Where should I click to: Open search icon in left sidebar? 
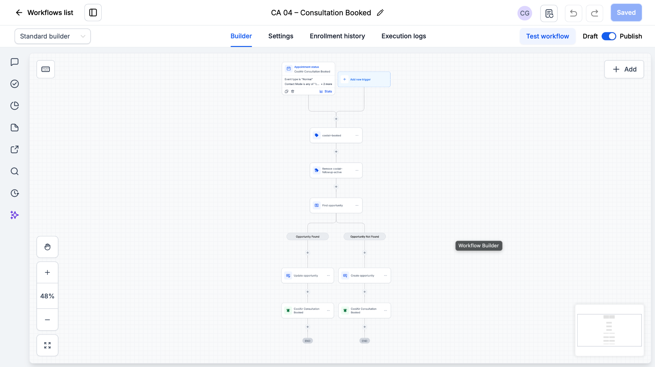[x=15, y=171]
